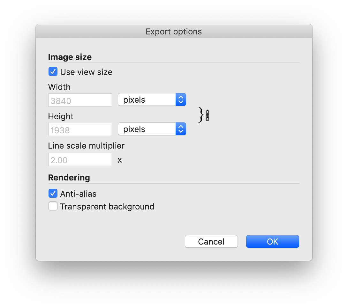348x308 pixels.
Task: Uncheck the Use view size checkbox
Action: point(53,72)
